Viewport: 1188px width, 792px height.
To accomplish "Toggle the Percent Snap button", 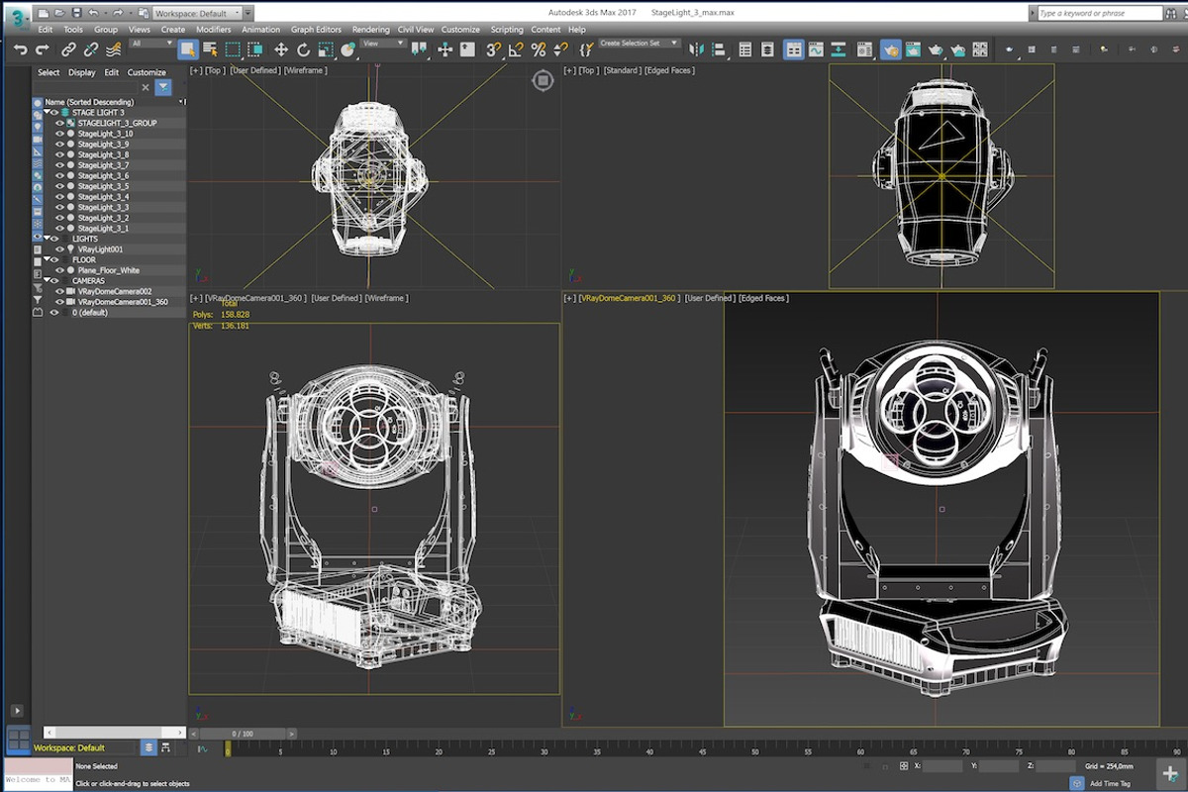I will tap(539, 49).
